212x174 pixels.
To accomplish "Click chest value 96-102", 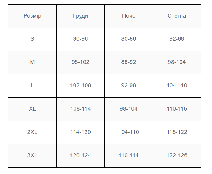I will [x=81, y=62].
